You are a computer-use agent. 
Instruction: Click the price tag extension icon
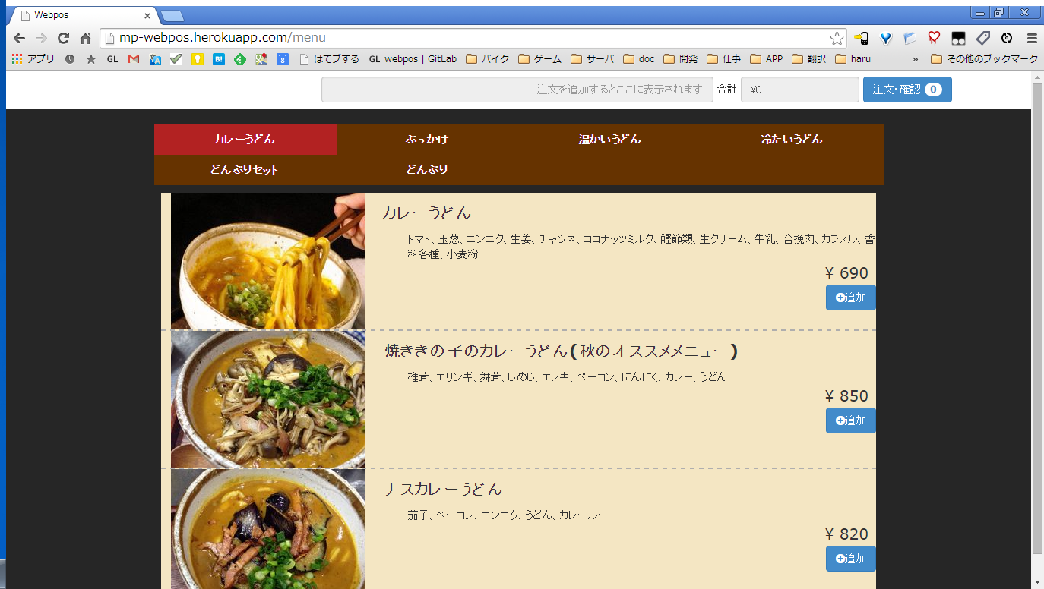982,38
